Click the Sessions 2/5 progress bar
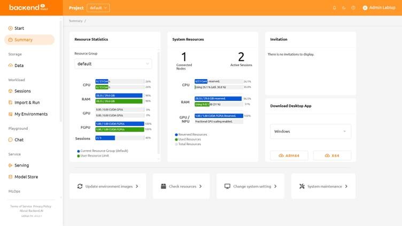 [120, 138]
